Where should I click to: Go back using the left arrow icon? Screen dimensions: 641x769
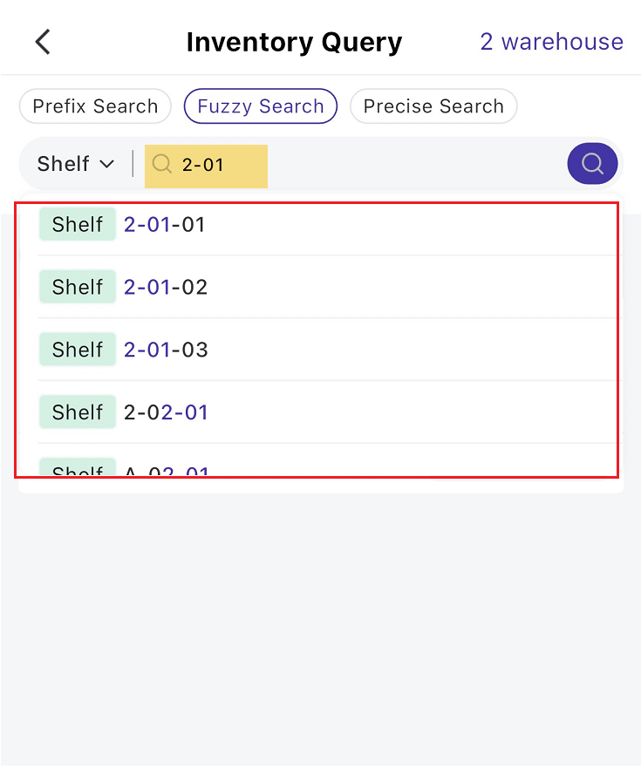click(x=43, y=42)
